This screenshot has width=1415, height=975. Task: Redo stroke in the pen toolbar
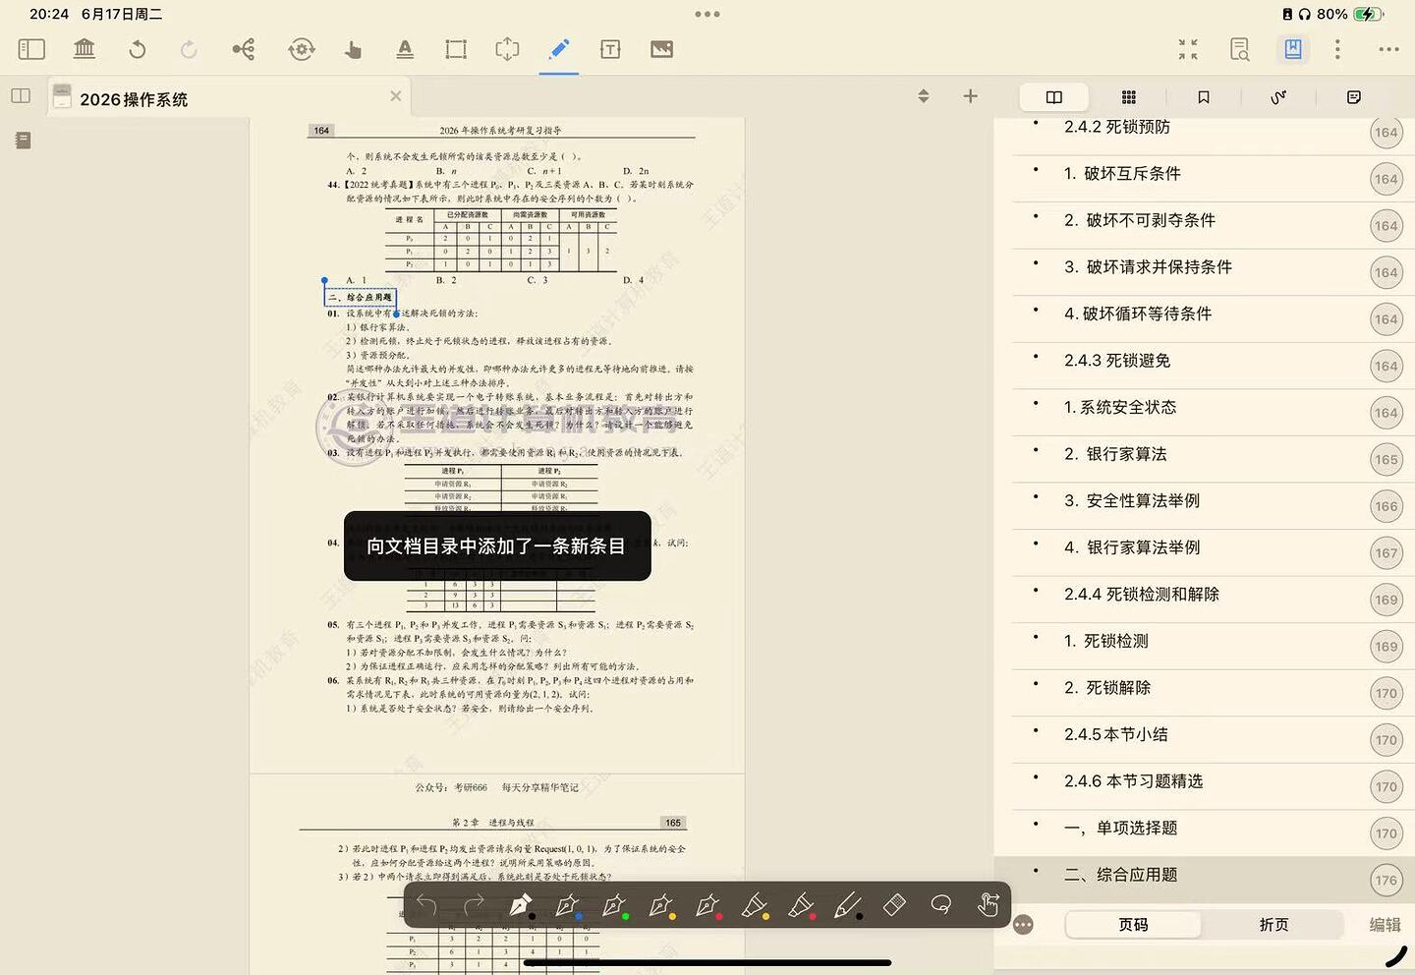tap(474, 904)
